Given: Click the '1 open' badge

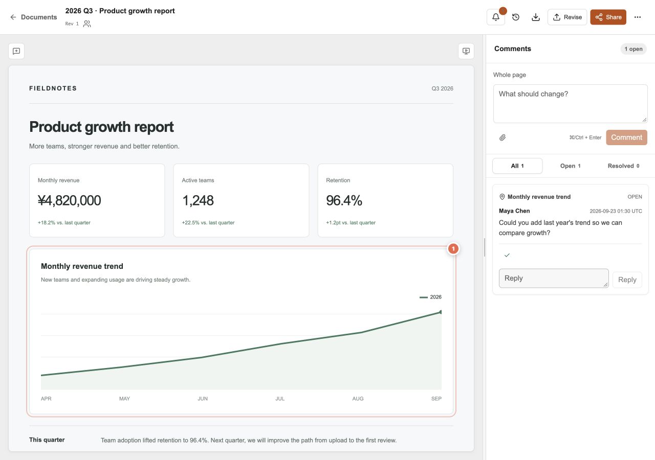Looking at the screenshot, I should click(633, 49).
